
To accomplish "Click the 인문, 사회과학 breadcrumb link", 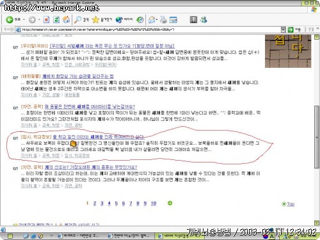I will 77,65.
